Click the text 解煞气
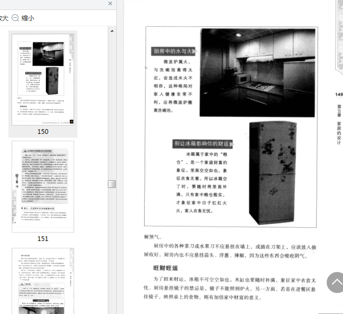The image size is (343, 314). click(153, 237)
